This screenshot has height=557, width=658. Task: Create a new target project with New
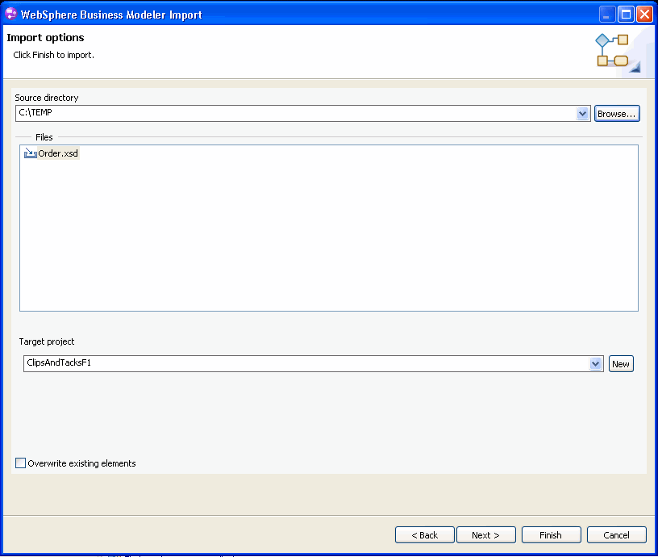[x=621, y=364]
